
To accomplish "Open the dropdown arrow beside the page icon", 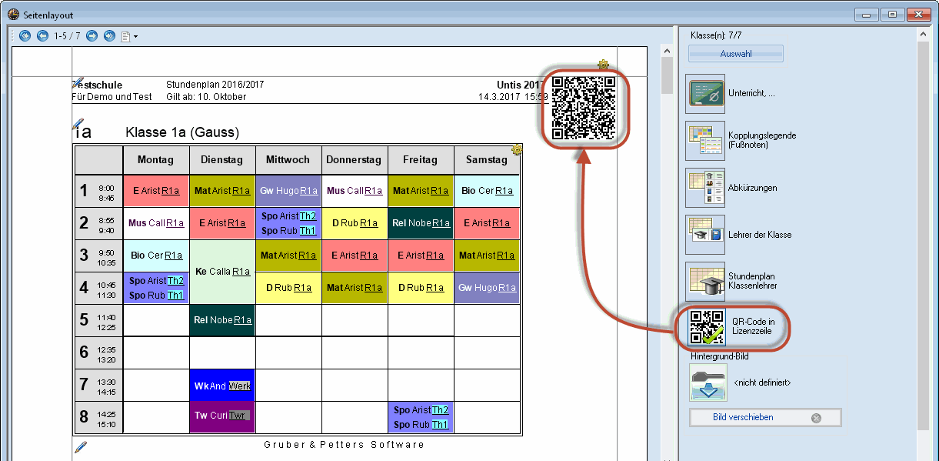I will 135,36.
